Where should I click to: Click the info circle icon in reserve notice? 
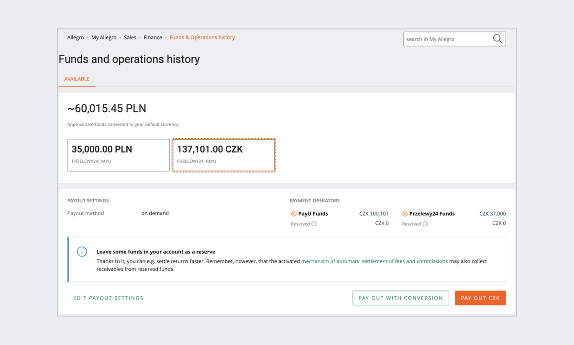82,252
